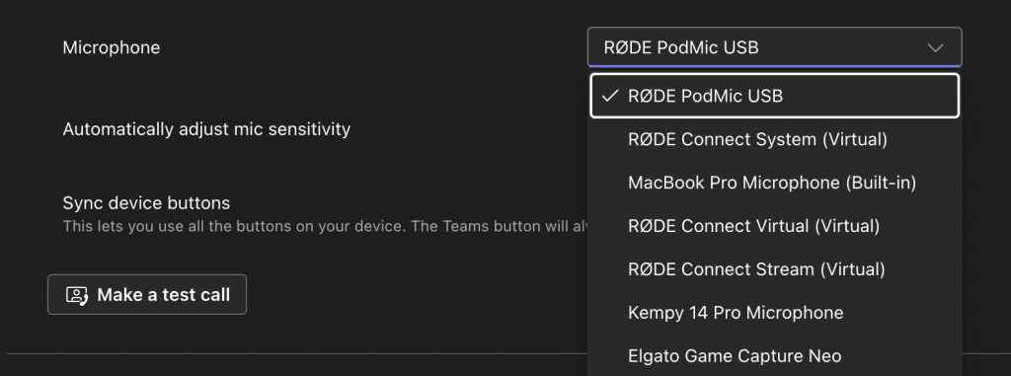
Task: Select RØDE Connect Stream (Virtual) input
Action: coord(774,269)
